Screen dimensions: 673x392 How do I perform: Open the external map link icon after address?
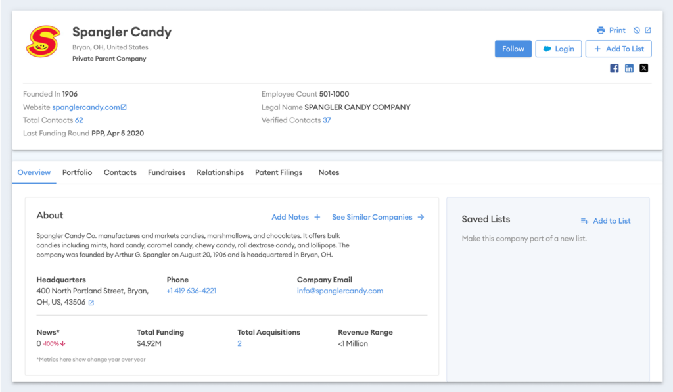click(x=91, y=303)
